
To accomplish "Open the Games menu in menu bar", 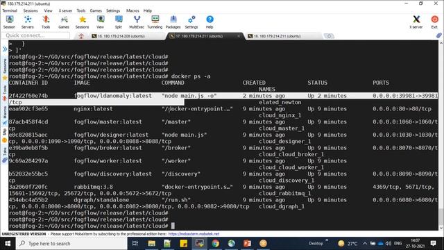I will pos(96,10).
